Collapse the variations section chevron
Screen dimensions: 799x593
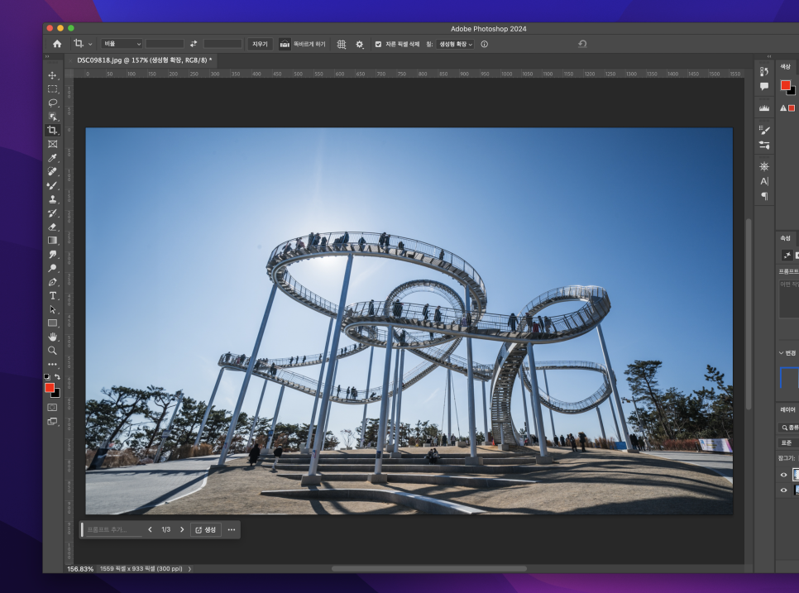[781, 352]
